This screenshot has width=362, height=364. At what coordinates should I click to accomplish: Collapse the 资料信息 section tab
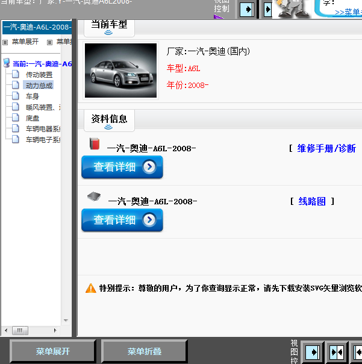[x=109, y=121]
